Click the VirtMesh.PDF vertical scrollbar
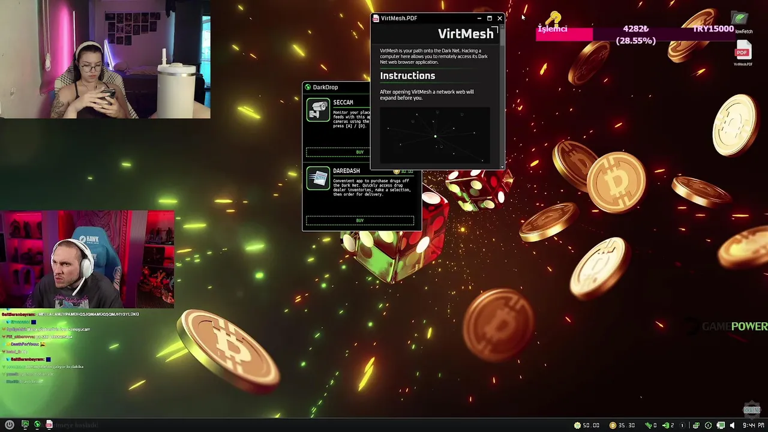Image resolution: width=768 pixels, height=432 pixels. coord(502,96)
